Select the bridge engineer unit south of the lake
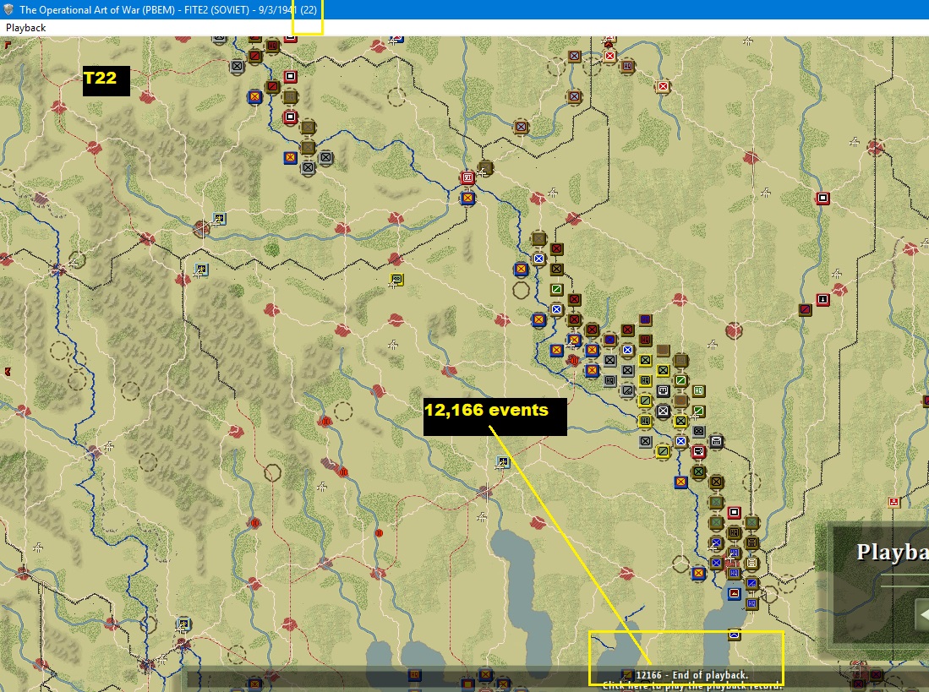The width and height of the screenshot is (929, 692). [734, 635]
